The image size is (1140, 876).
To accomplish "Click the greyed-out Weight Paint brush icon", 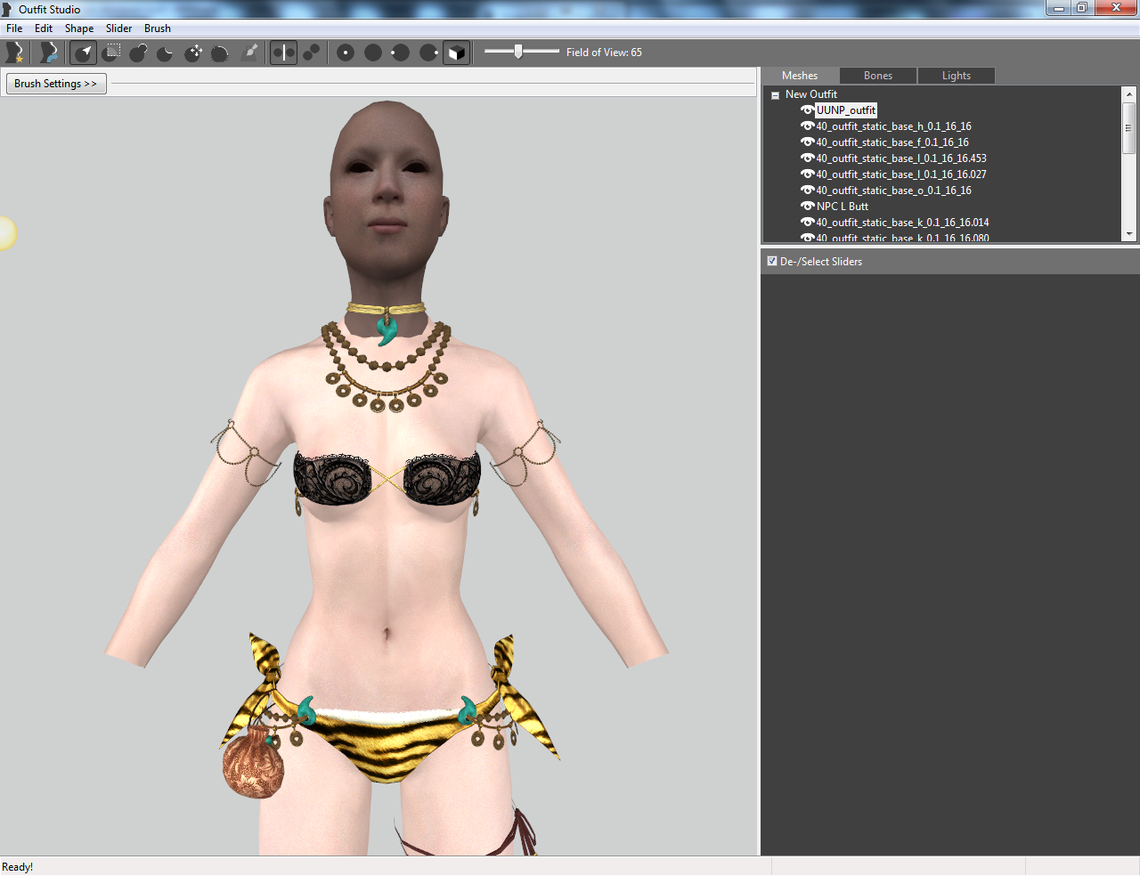I will (x=250, y=53).
